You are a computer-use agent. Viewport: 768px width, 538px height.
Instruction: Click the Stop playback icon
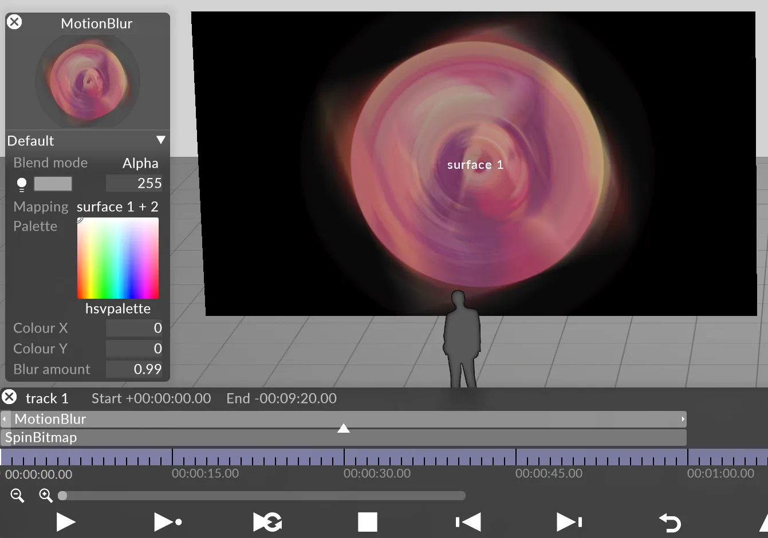pos(367,521)
